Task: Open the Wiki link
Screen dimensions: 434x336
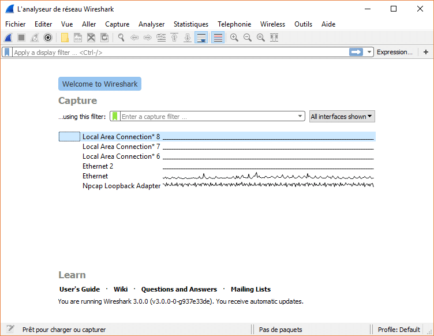Action: 121,289
